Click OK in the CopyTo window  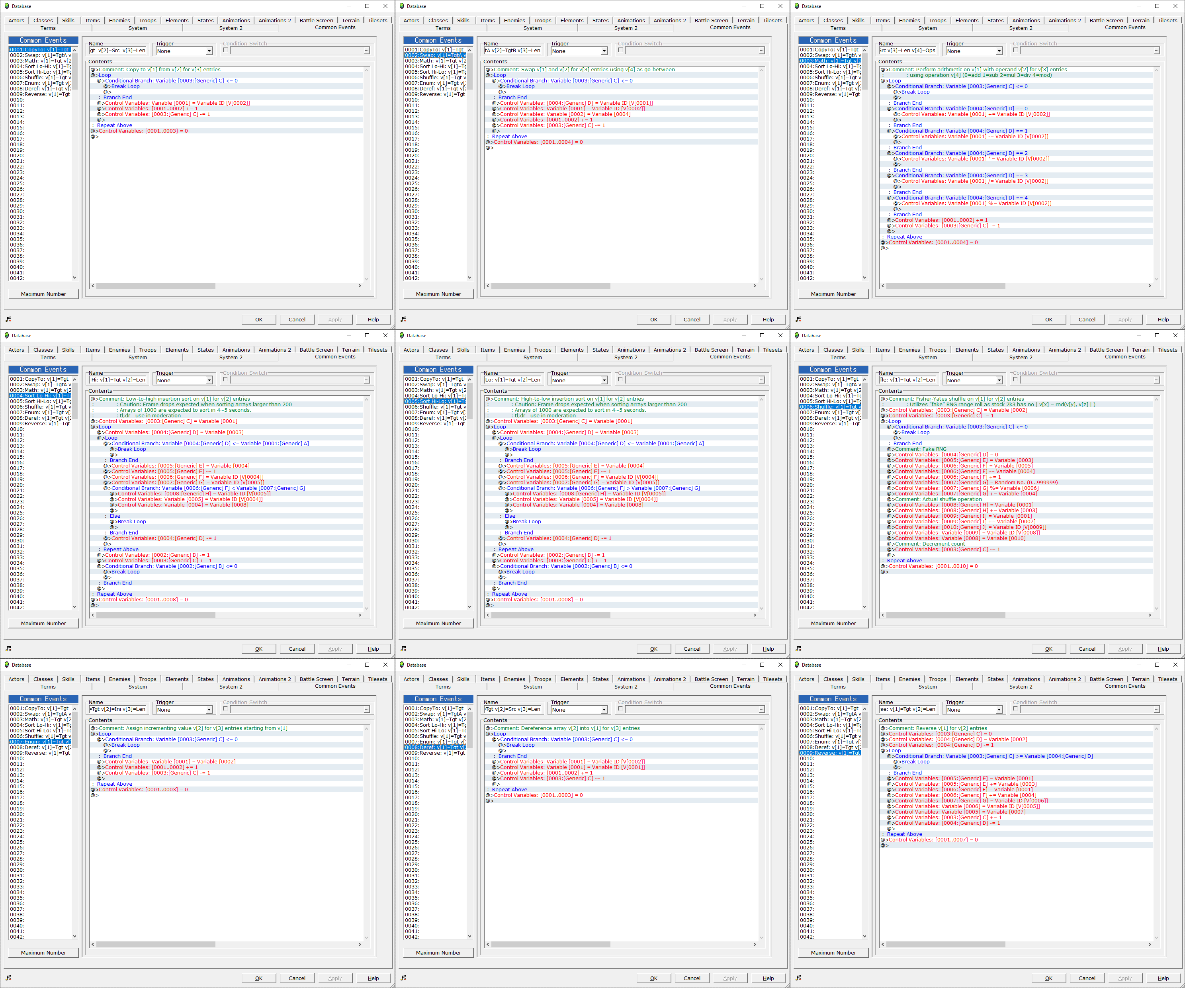pyautogui.click(x=258, y=319)
